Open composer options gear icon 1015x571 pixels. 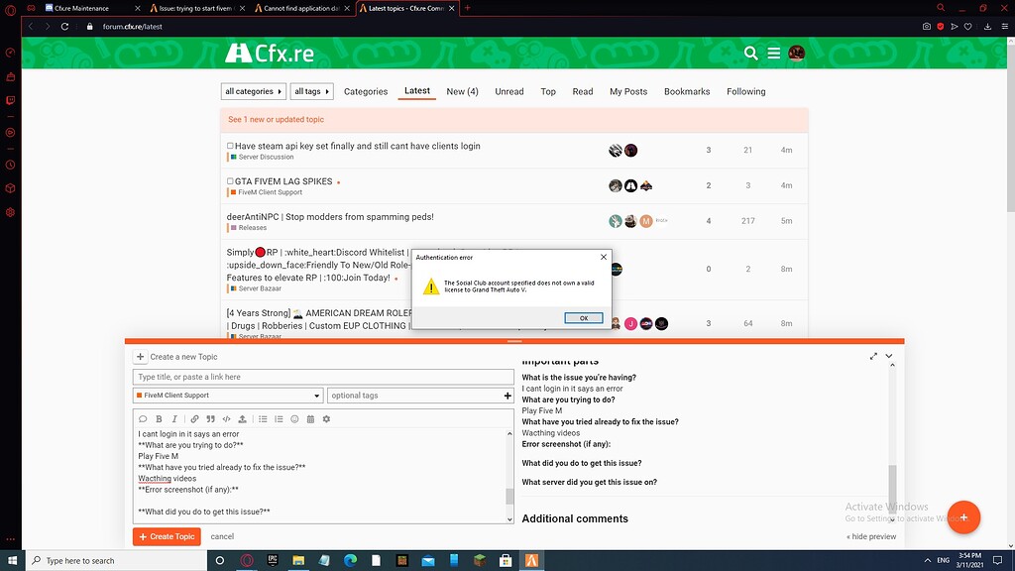point(326,419)
